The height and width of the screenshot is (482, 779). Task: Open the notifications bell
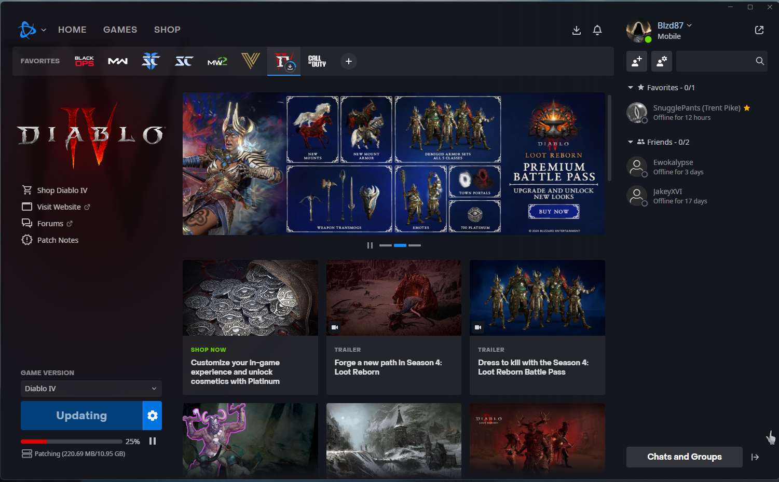pos(597,30)
